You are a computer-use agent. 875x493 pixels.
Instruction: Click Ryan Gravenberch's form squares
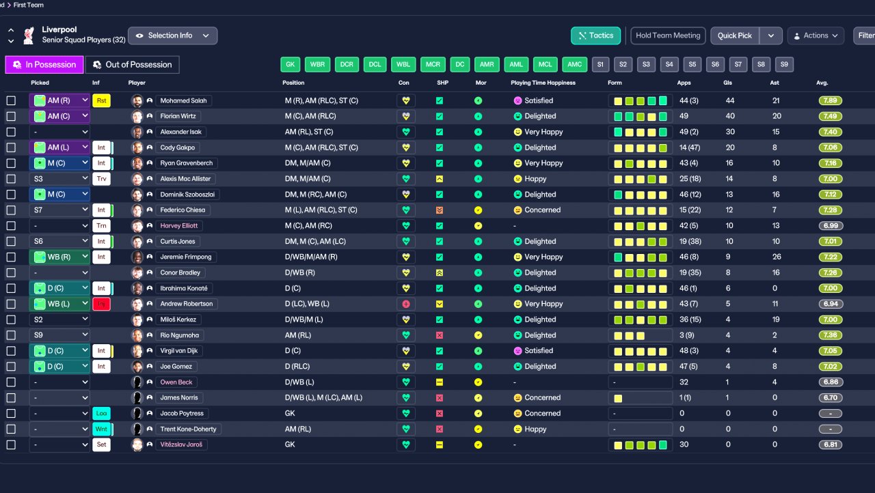click(641, 163)
